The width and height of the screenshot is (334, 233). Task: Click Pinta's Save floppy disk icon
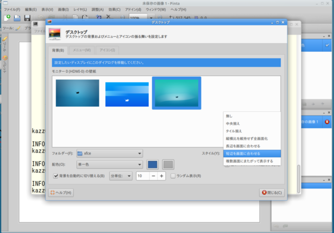[27, 18]
